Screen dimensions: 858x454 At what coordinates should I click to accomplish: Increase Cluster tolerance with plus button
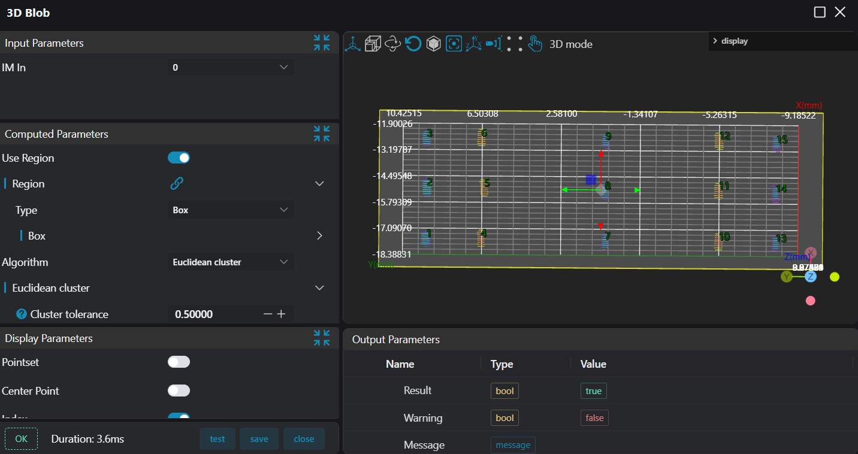pyautogui.click(x=281, y=314)
